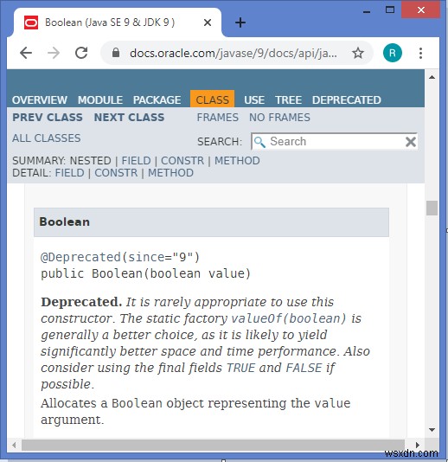Image resolution: width=448 pixels, height=462 pixels.
Task: Jump to detail CONSTR link
Action: coord(116,173)
